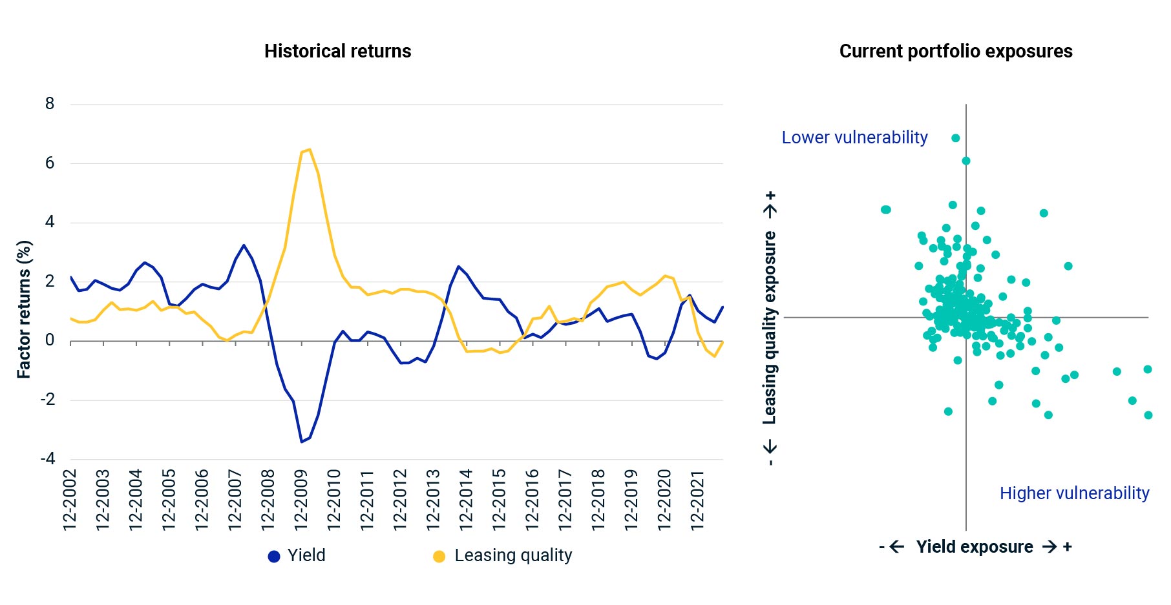Click the plus-side arrow on Leasing quality axis

770,210
